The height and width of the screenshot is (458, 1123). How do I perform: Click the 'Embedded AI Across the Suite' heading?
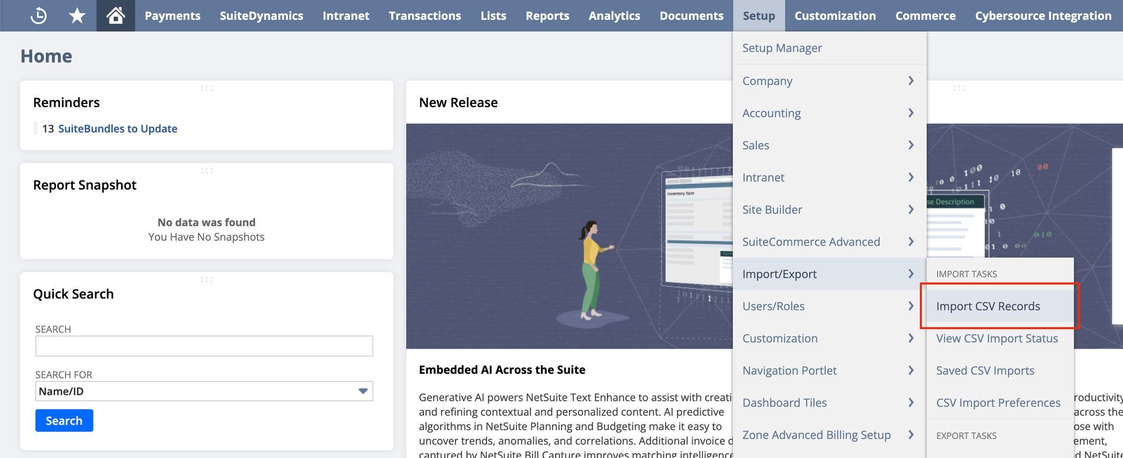pyautogui.click(x=502, y=370)
